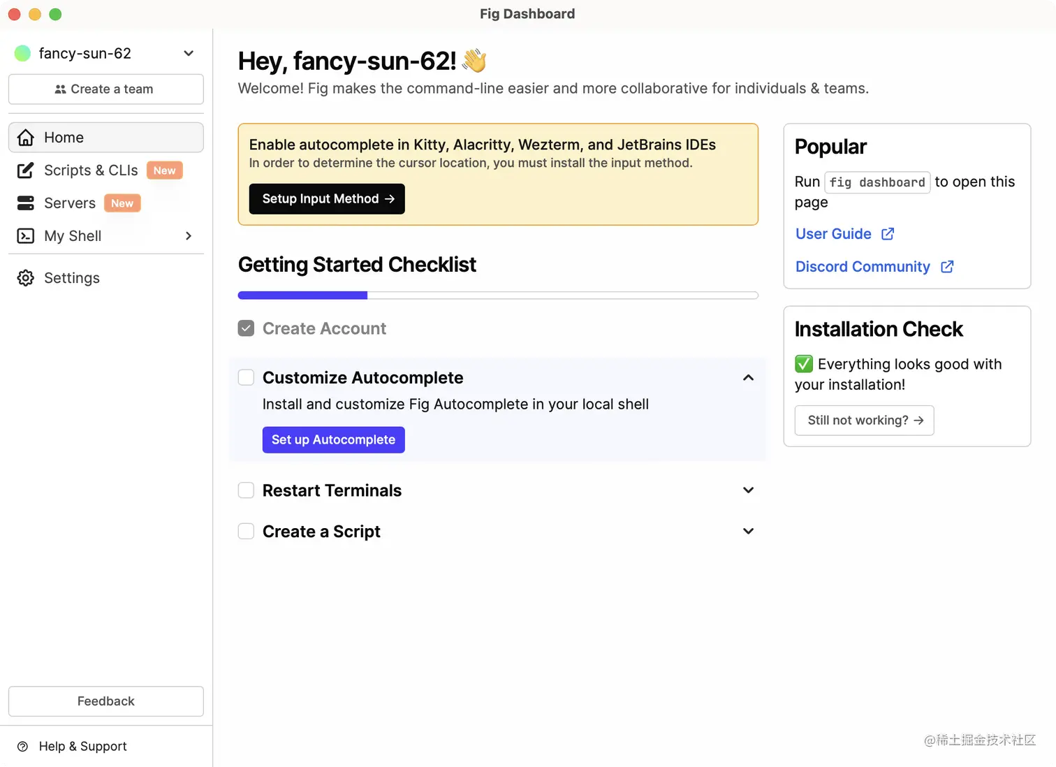
Task: Expand the Create a Script section chevron
Action: pyautogui.click(x=749, y=532)
